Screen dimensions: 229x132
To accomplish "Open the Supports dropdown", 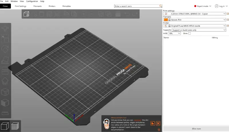I will (199, 30).
